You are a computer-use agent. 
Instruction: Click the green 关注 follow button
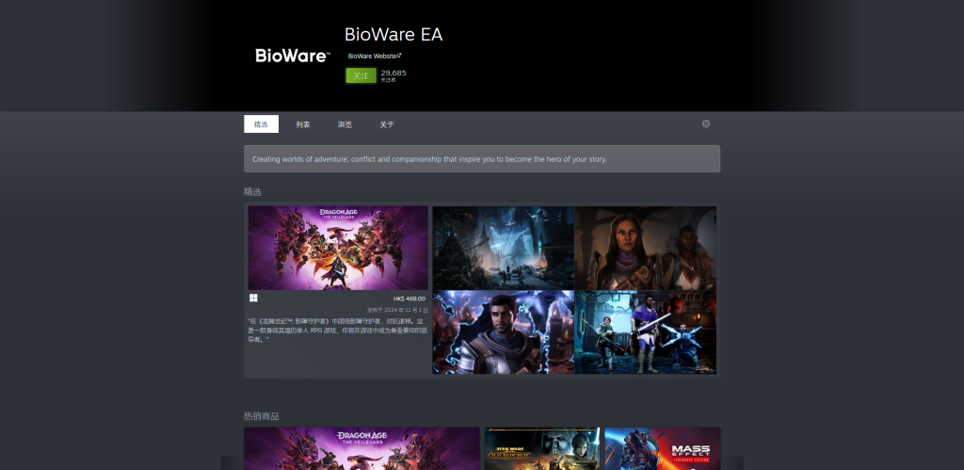(361, 75)
